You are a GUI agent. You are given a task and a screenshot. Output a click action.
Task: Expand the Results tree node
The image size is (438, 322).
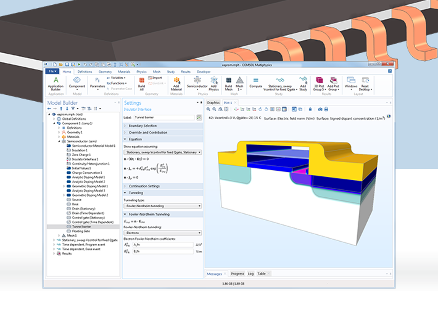tap(54, 253)
